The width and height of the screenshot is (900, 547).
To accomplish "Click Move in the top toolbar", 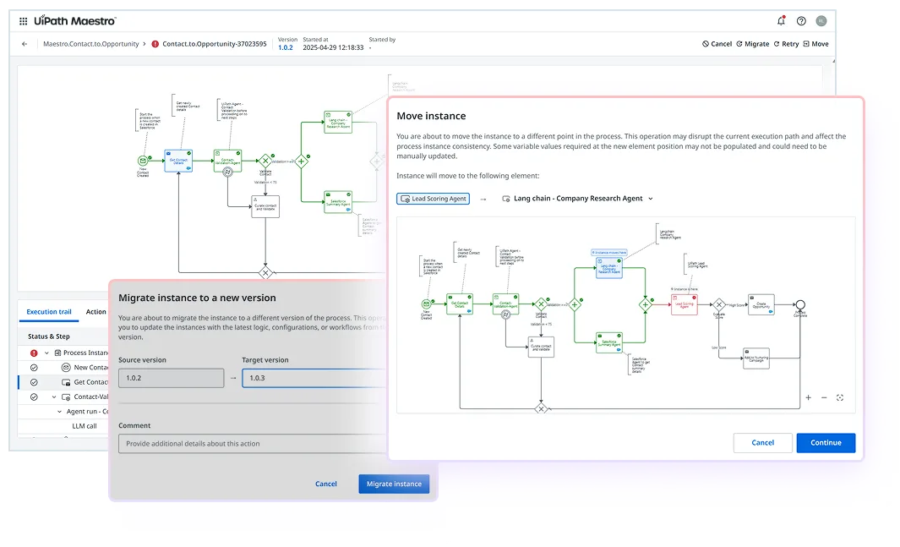I will click(815, 44).
